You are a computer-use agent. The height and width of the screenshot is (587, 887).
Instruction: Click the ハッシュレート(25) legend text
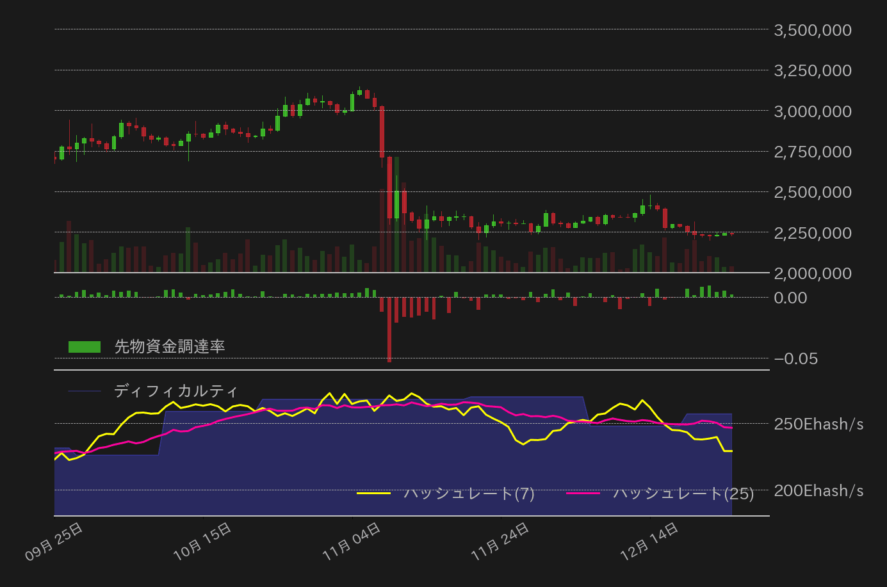683,494
